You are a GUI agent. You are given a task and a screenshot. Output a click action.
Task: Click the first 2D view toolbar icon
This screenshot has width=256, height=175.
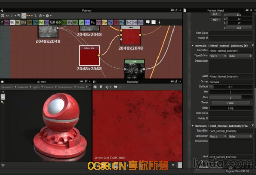(x=95, y=87)
